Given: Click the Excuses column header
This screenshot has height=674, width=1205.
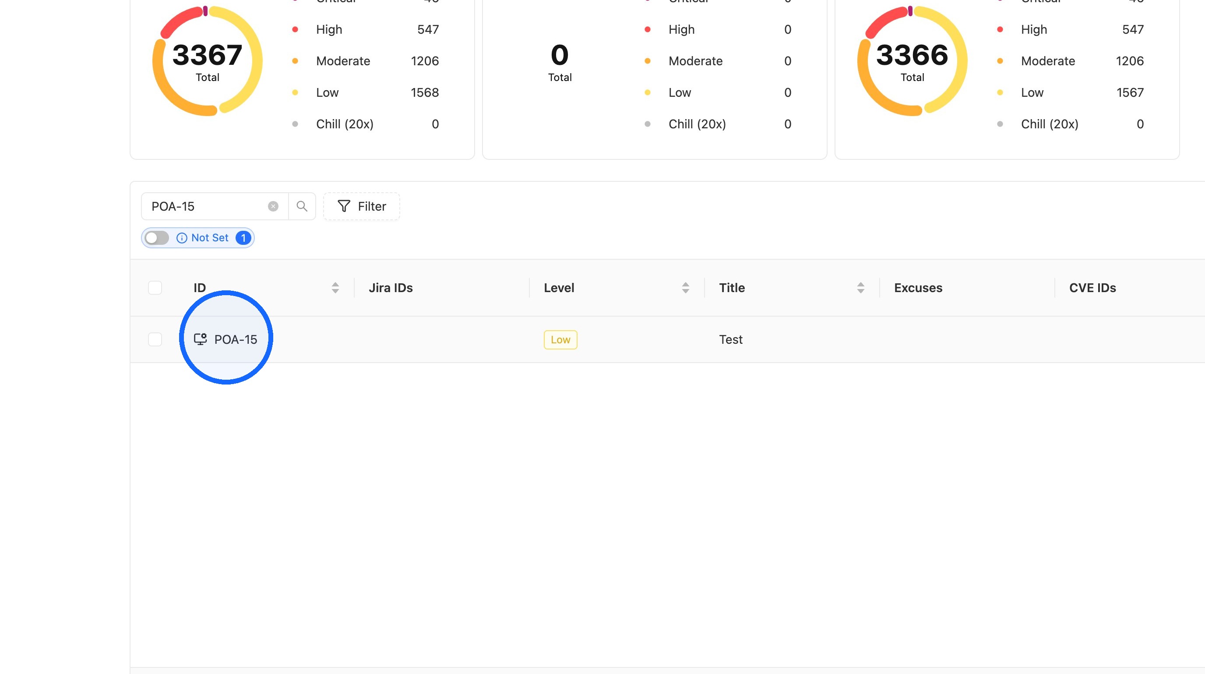Looking at the screenshot, I should tap(918, 288).
